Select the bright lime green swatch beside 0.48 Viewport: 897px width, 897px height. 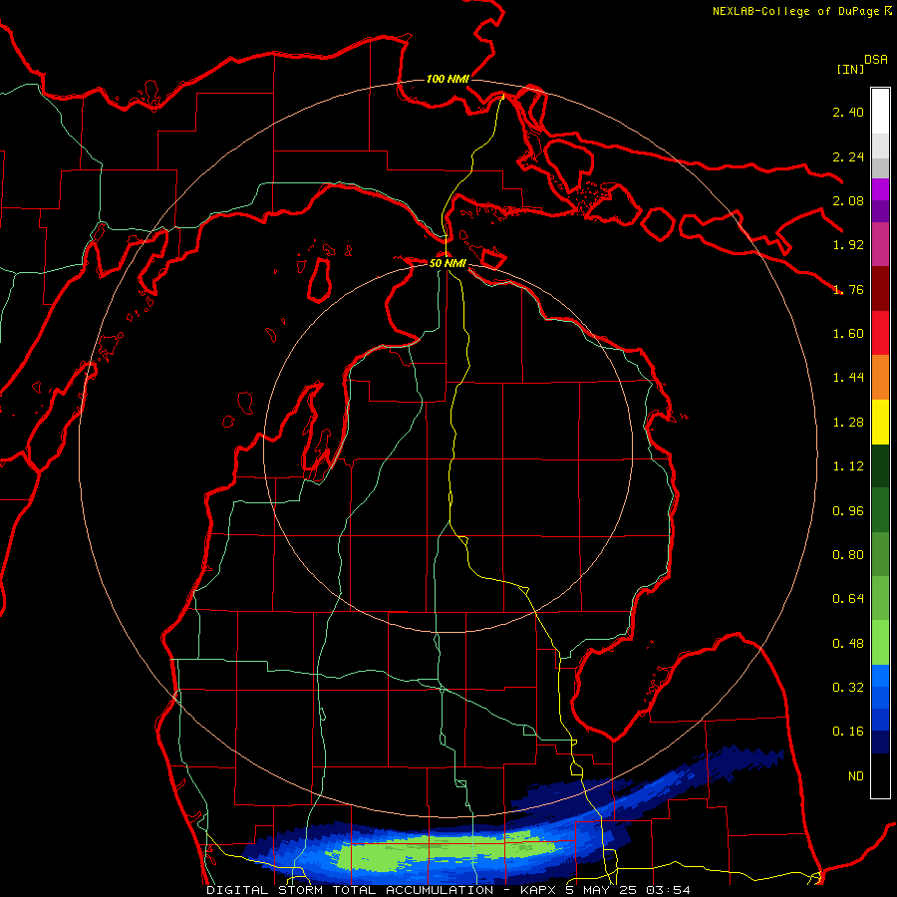click(880, 643)
